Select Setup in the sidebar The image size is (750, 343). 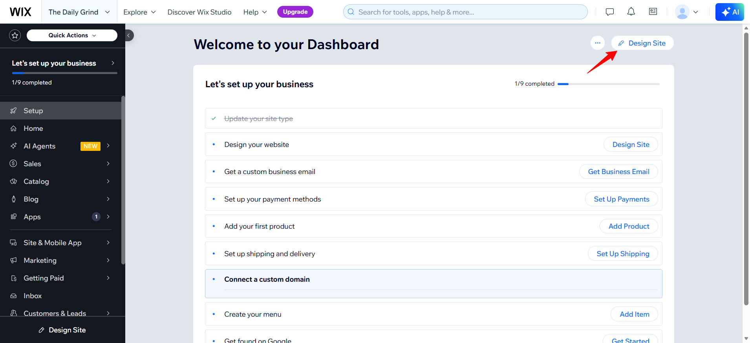coord(60,111)
